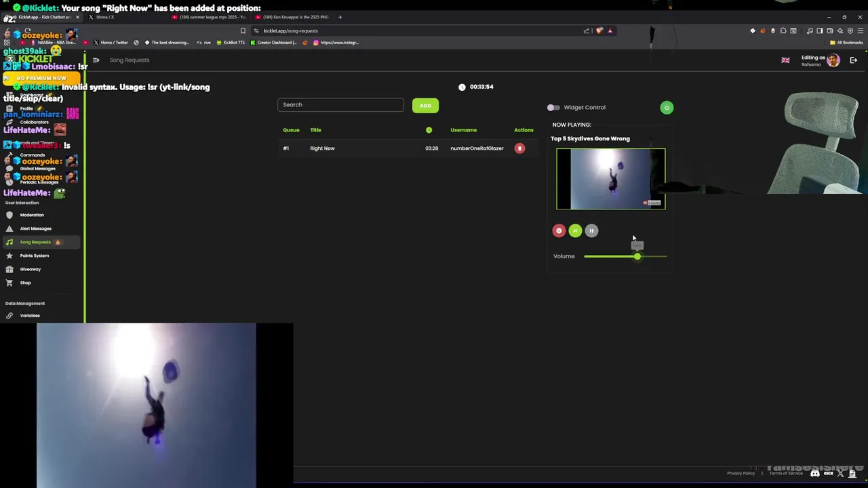Open the All Bookmarks folder

point(846,43)
